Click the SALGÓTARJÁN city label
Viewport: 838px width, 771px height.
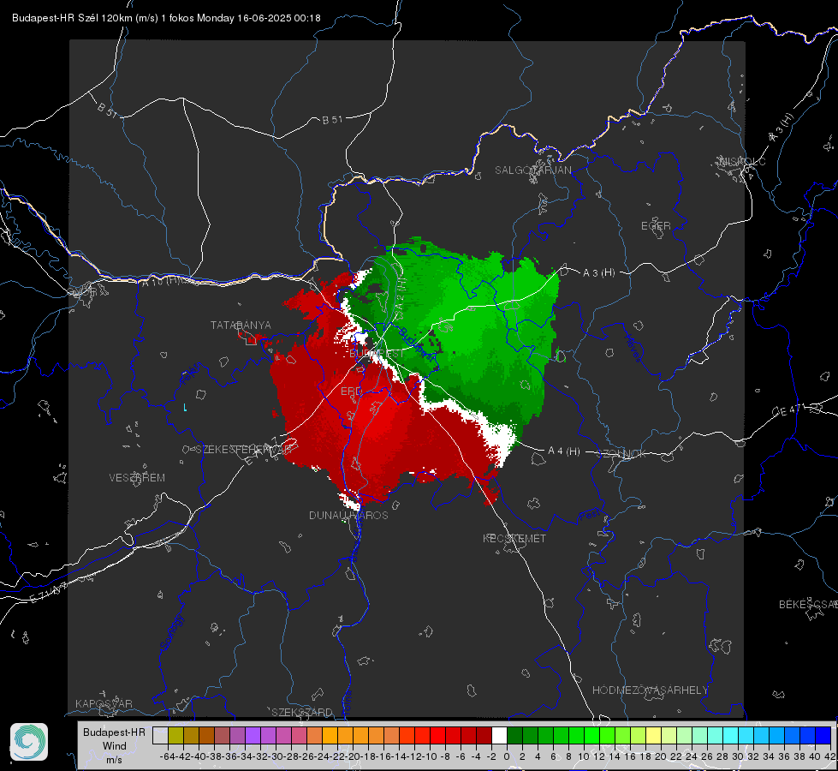tap(532, 170)
